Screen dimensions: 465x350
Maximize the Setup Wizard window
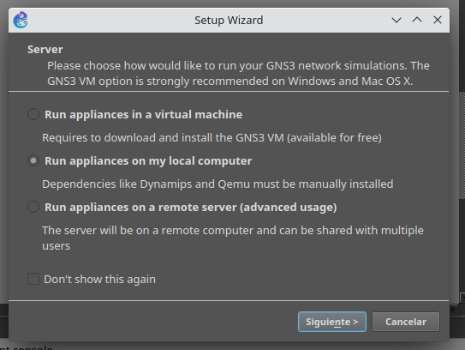pyautogui.click(x=417, y=20)
